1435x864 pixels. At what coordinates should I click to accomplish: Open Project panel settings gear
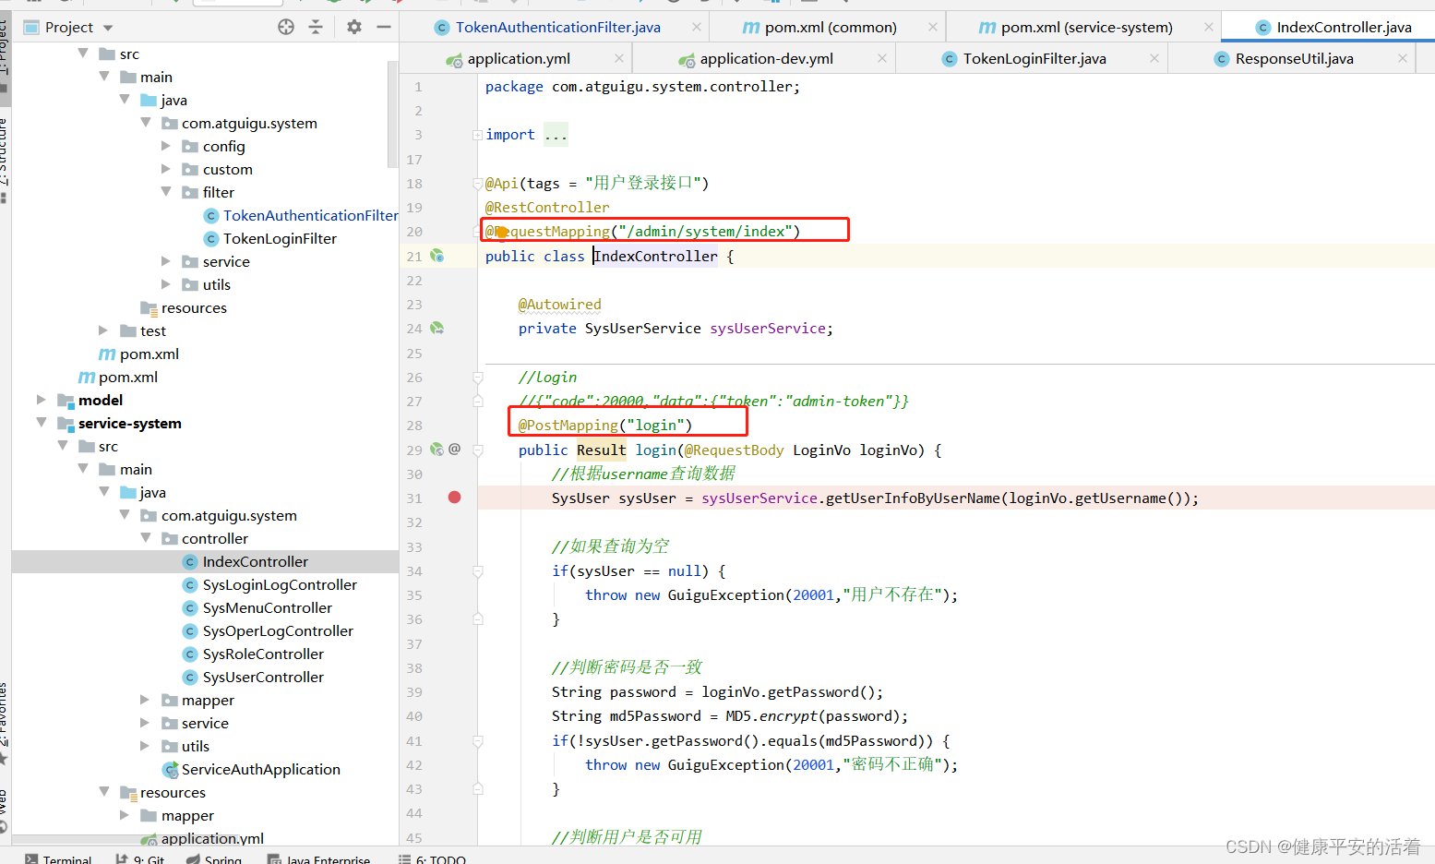[354, 27]
